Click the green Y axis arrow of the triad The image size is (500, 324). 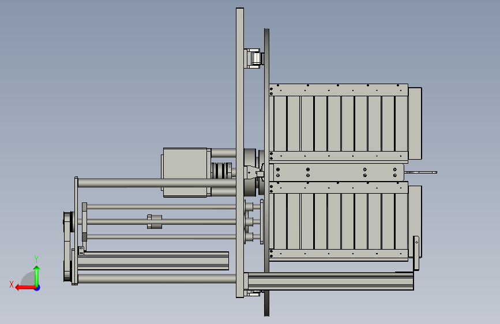pos(37,275)
